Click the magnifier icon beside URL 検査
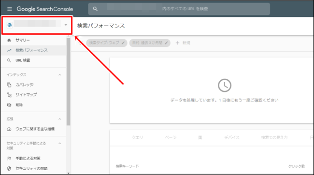This screenshot has width=314, height=175. [x=9, y=60]
